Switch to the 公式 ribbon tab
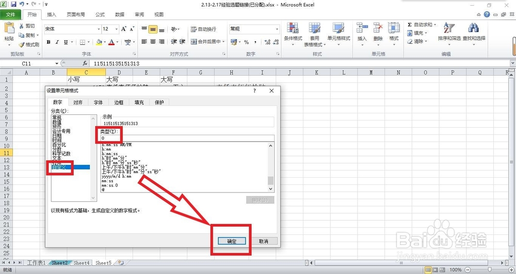The image size is (516, 274). coord(100,14)
